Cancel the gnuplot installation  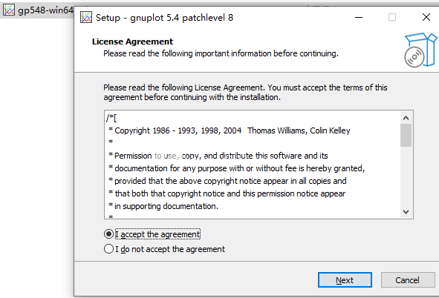(x=408, y=280)
